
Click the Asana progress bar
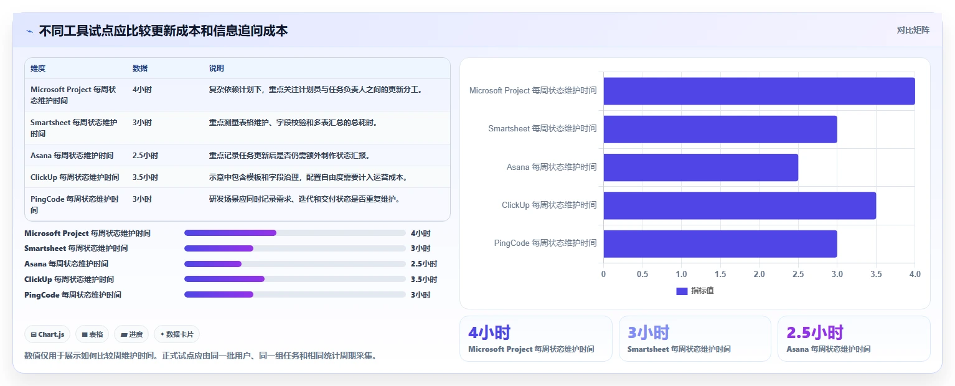pos(295,264)
